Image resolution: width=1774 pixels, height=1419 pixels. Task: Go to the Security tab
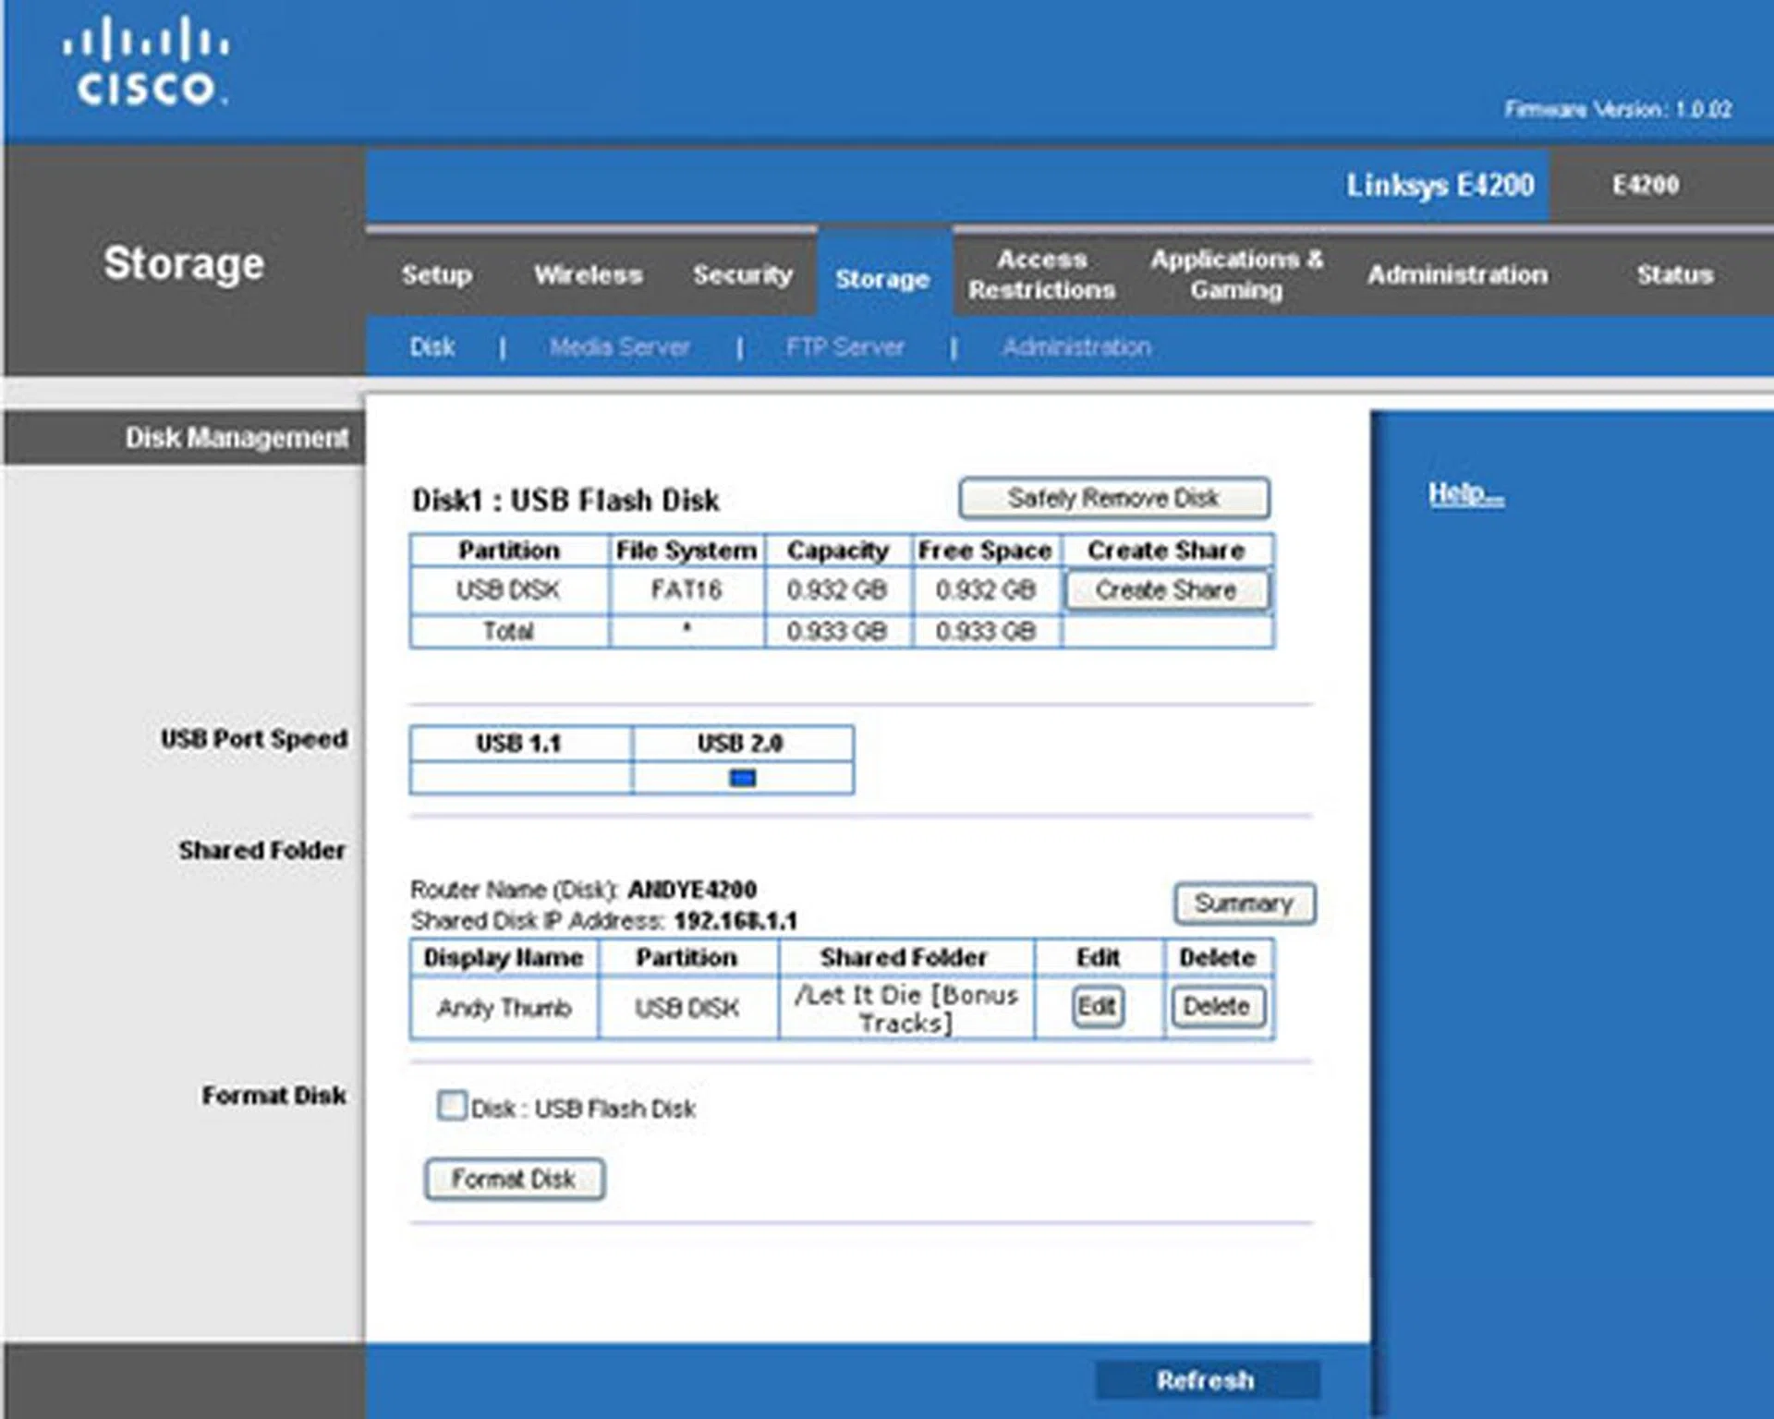[x=743, y=274]
